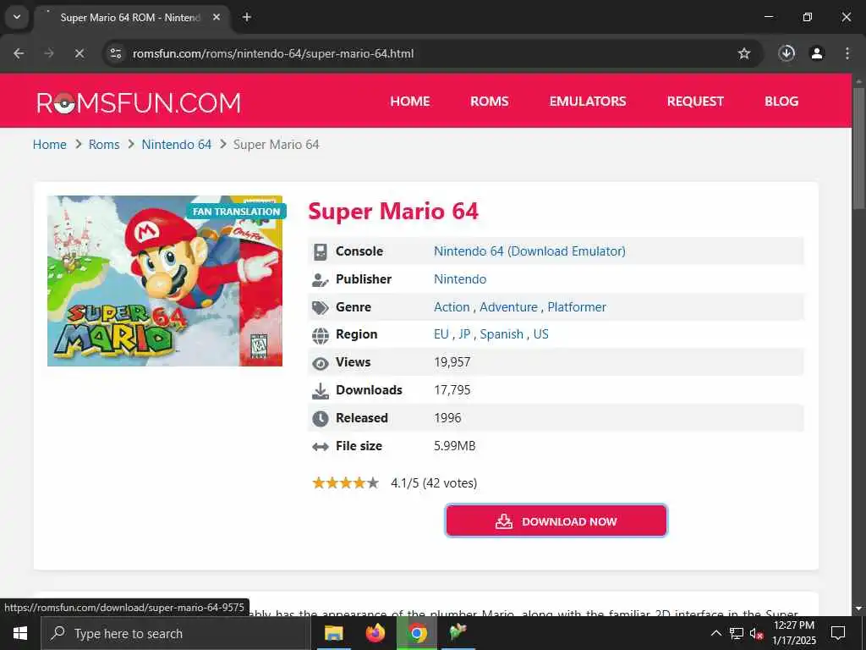The image size is (866, 650).
Task: Open Chrome downloads icon
Action: (787, 53)
